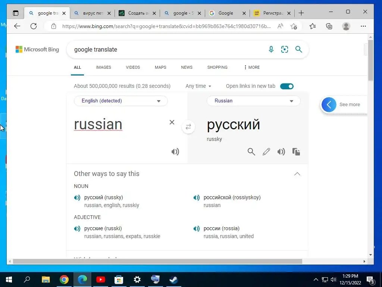382x287 pixels.
Task: Open the Any time filter dropdown
Action: tap(198, 86)
